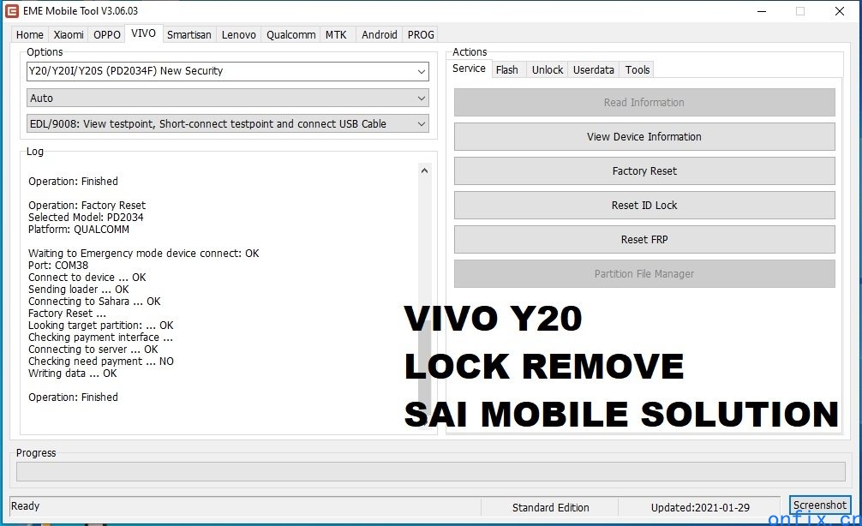Click the log scrollbar up arrow
862x526 pixels.
[424, 171]
